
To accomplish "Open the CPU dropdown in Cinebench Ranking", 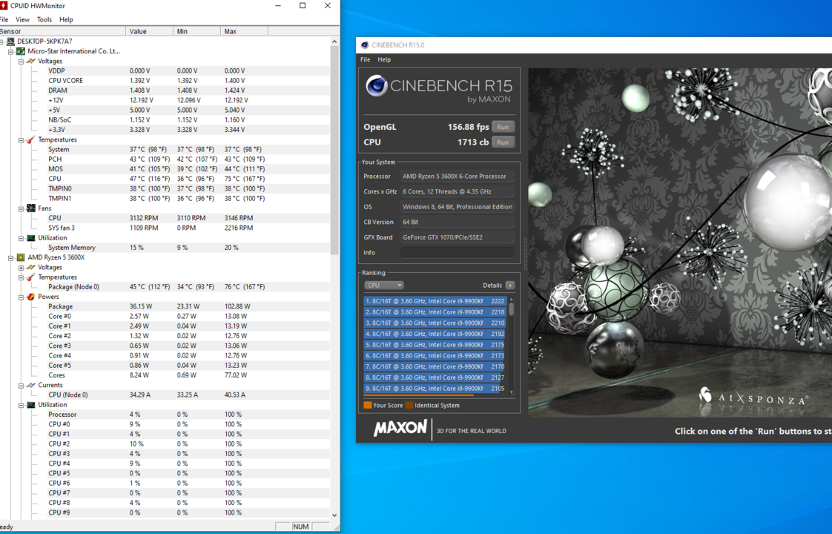I will pyautogui.click(x=383, y=285).
